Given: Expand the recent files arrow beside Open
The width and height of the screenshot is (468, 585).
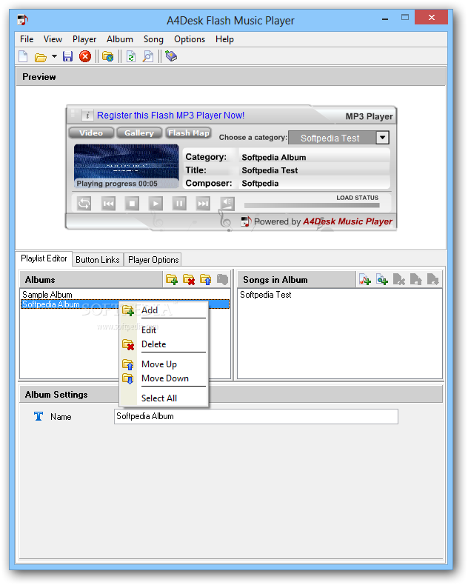Looking at the screenshot, I should click(x=55, y=57).
